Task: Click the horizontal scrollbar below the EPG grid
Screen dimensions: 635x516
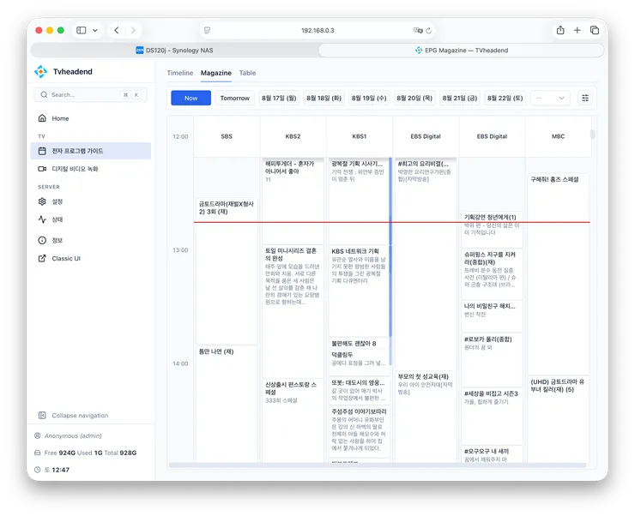Action: [378, 465]
